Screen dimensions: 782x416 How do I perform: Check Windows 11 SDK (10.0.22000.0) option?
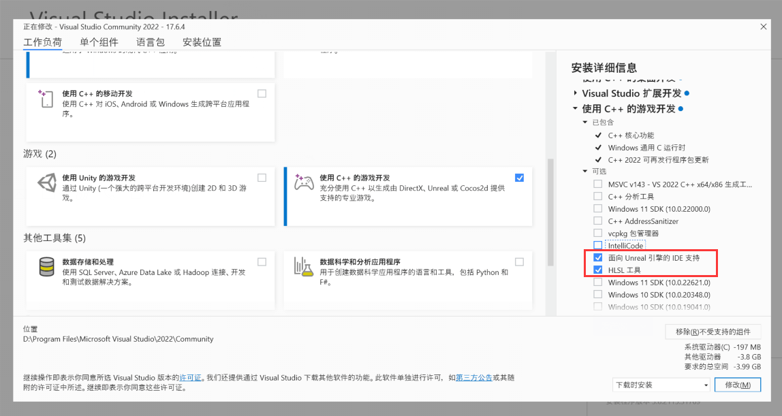(597, 209)
